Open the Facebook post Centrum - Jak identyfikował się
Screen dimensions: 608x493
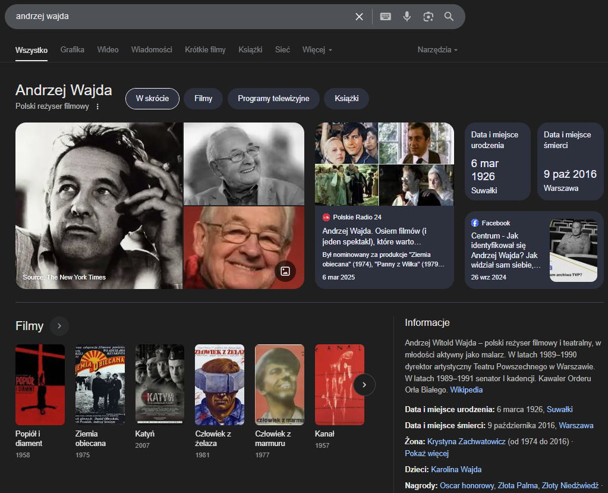[506, 250]
